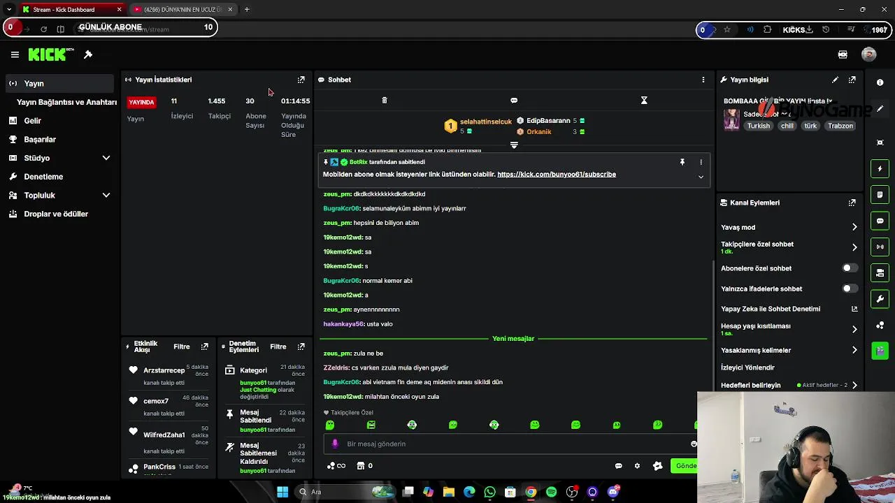895x503 pixels.
Task: Pop out the Yayın bilgisi panel
Action: point(852,80)
